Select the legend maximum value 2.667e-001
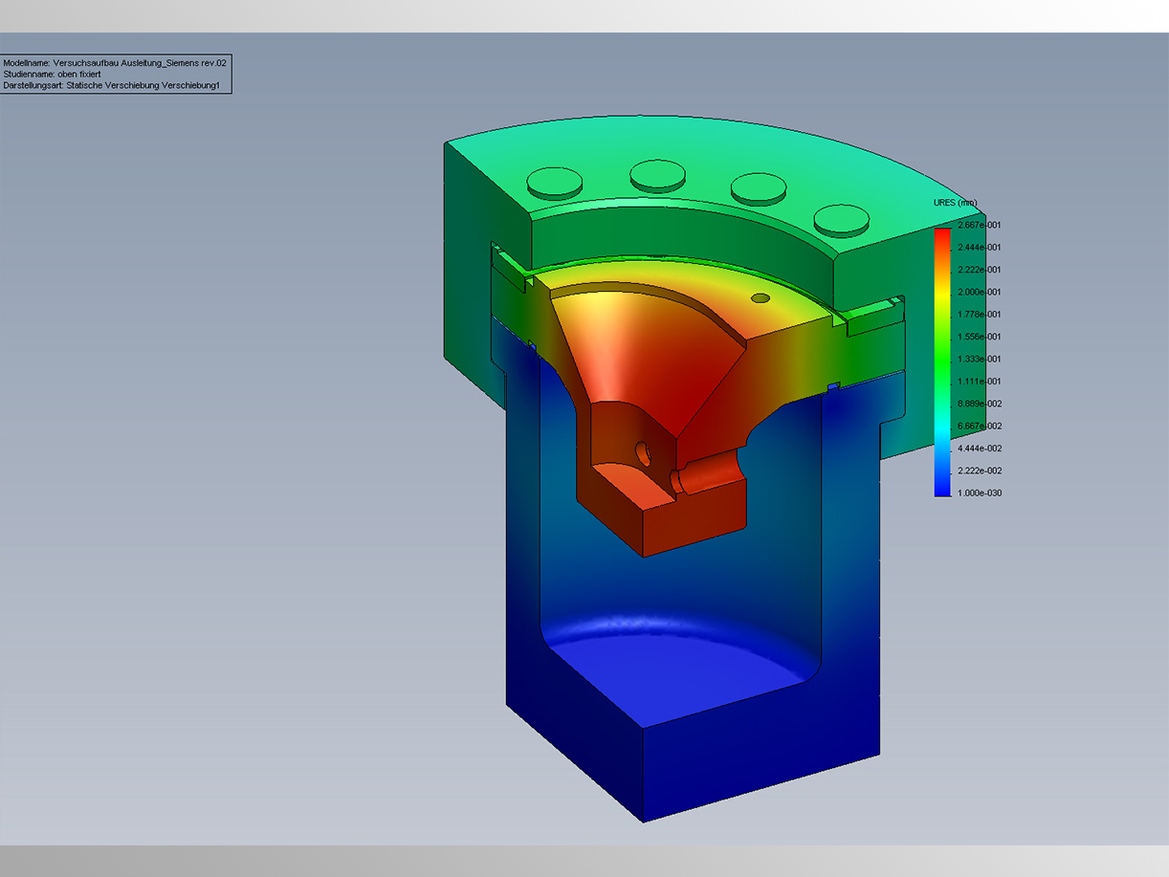The width and height of the screenshot is (1169, 877). click(980, 225)
